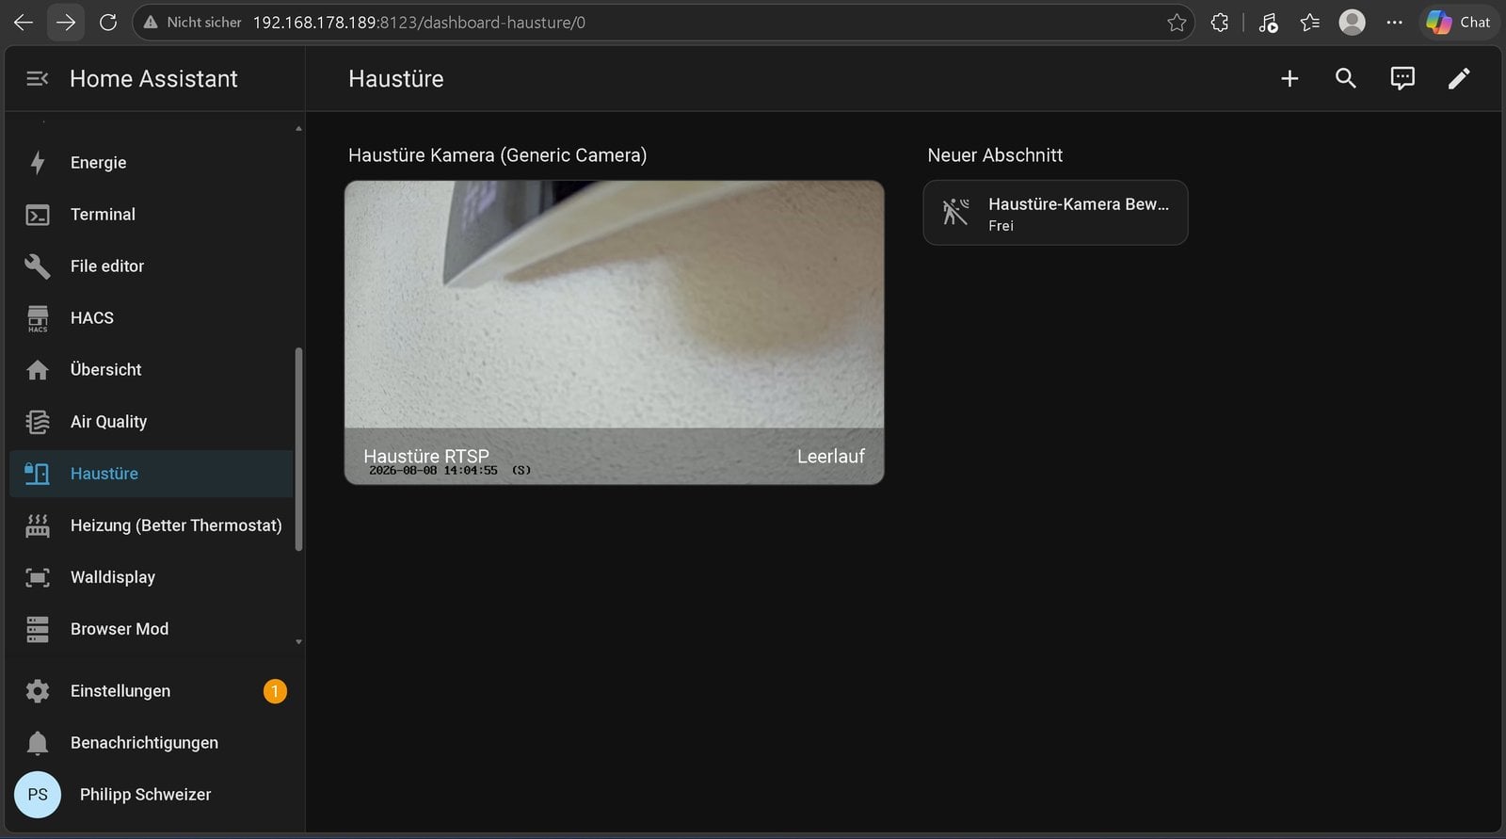The image size is (1506, 839).
Task: Click the sidebar scroll down arrow
Action: (x=298, y=642)
